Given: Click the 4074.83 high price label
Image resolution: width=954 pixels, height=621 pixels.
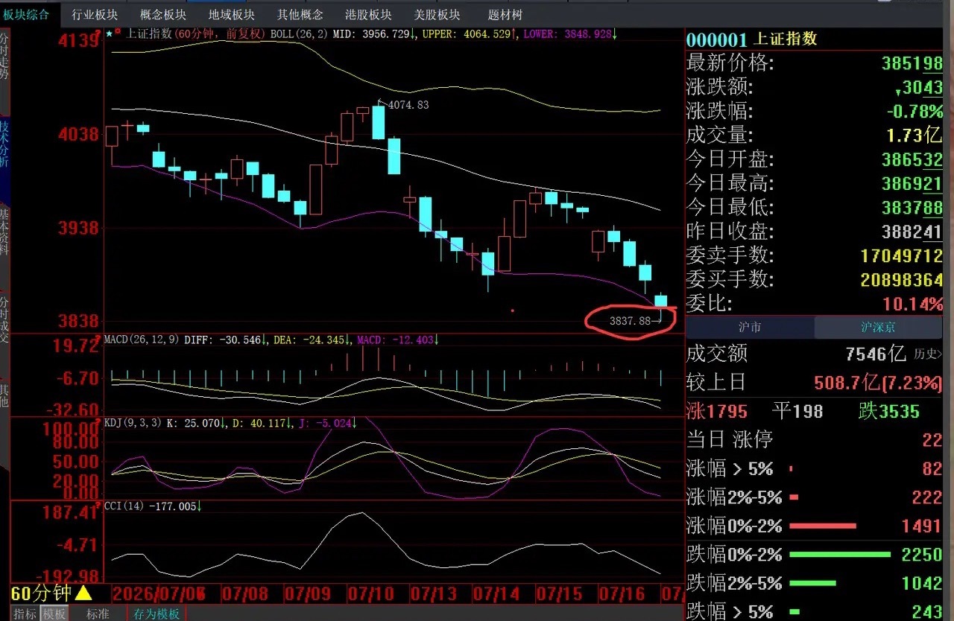Looking at the screenshot, I should click(408, 105).
